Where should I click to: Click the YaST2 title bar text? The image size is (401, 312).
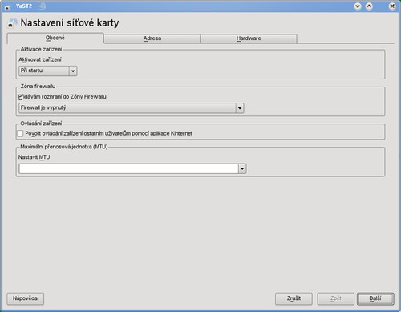24,6
